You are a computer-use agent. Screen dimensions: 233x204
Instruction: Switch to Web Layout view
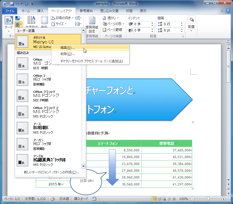coord(164,199)
